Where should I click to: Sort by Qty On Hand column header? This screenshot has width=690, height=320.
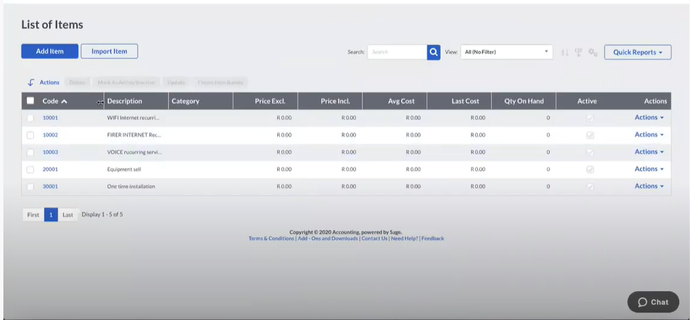pyautogui.click(x=524, y=101)
